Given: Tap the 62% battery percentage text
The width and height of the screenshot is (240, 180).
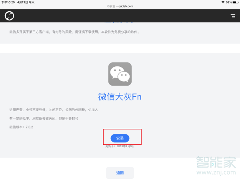Looking at the screenshot, I should click(x=229, y=2).
